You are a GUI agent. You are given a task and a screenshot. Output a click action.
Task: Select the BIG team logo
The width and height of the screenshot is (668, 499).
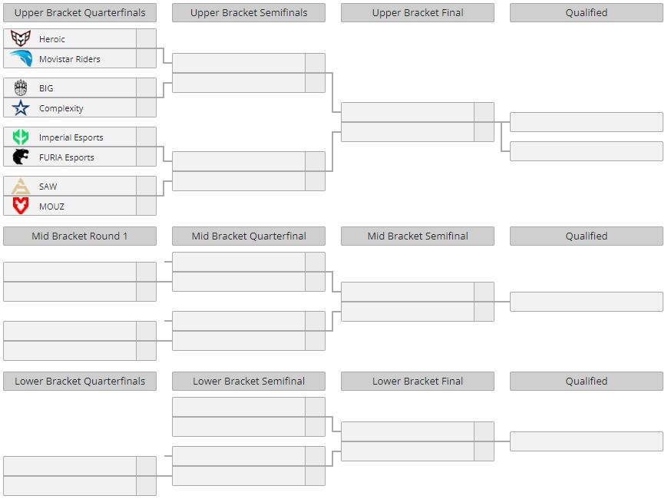coord(21,88)
